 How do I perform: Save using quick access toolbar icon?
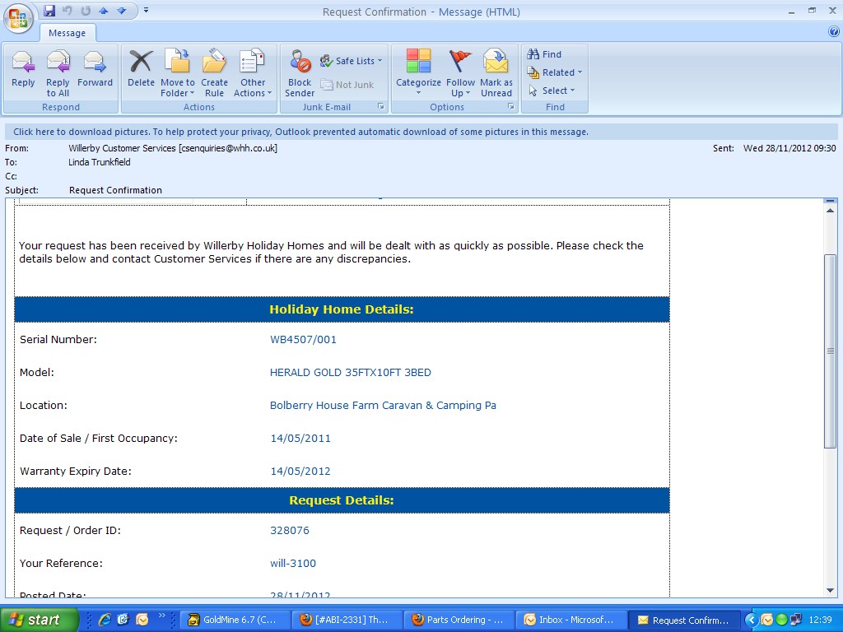pyautogui.click(x=49, y=11)
